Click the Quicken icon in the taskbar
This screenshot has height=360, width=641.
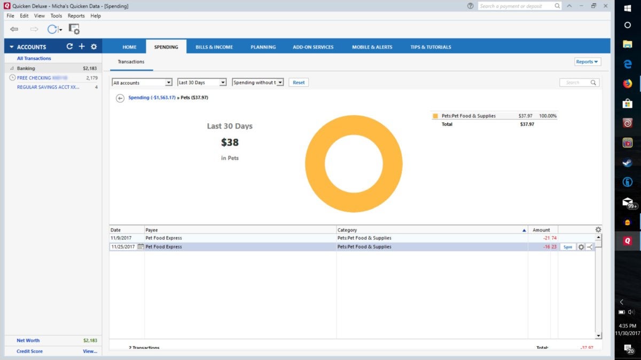tap(628, 241)
